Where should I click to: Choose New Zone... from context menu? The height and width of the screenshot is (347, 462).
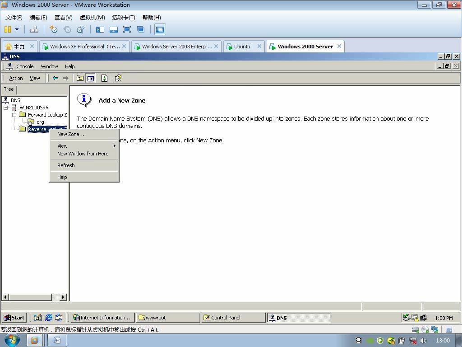click(84, 134)
